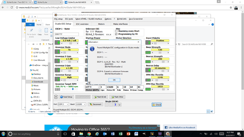Click the Check button
The height and width of the screenshot is (137, 244).
(157, 105)
